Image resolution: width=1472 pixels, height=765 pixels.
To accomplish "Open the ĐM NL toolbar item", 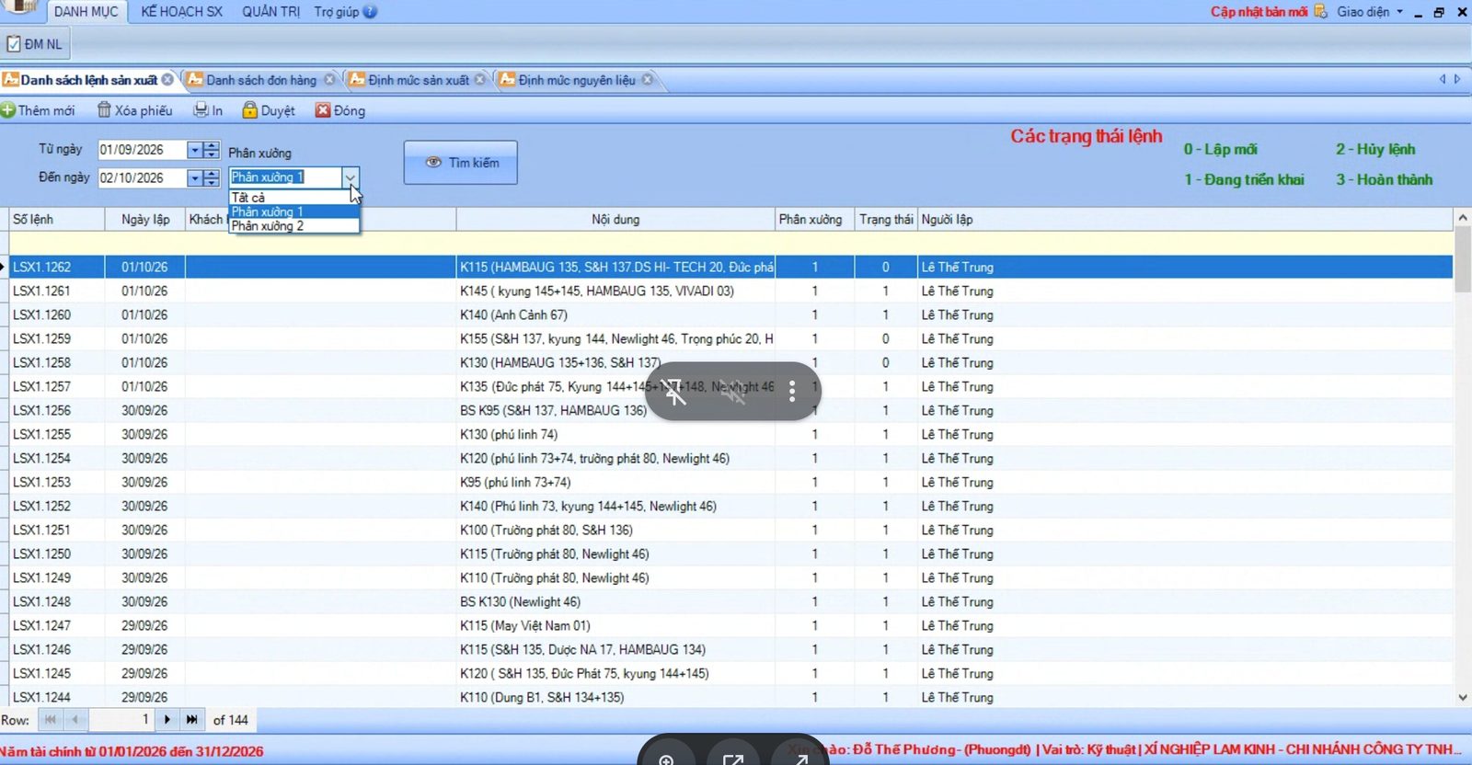I will (35, 44).
